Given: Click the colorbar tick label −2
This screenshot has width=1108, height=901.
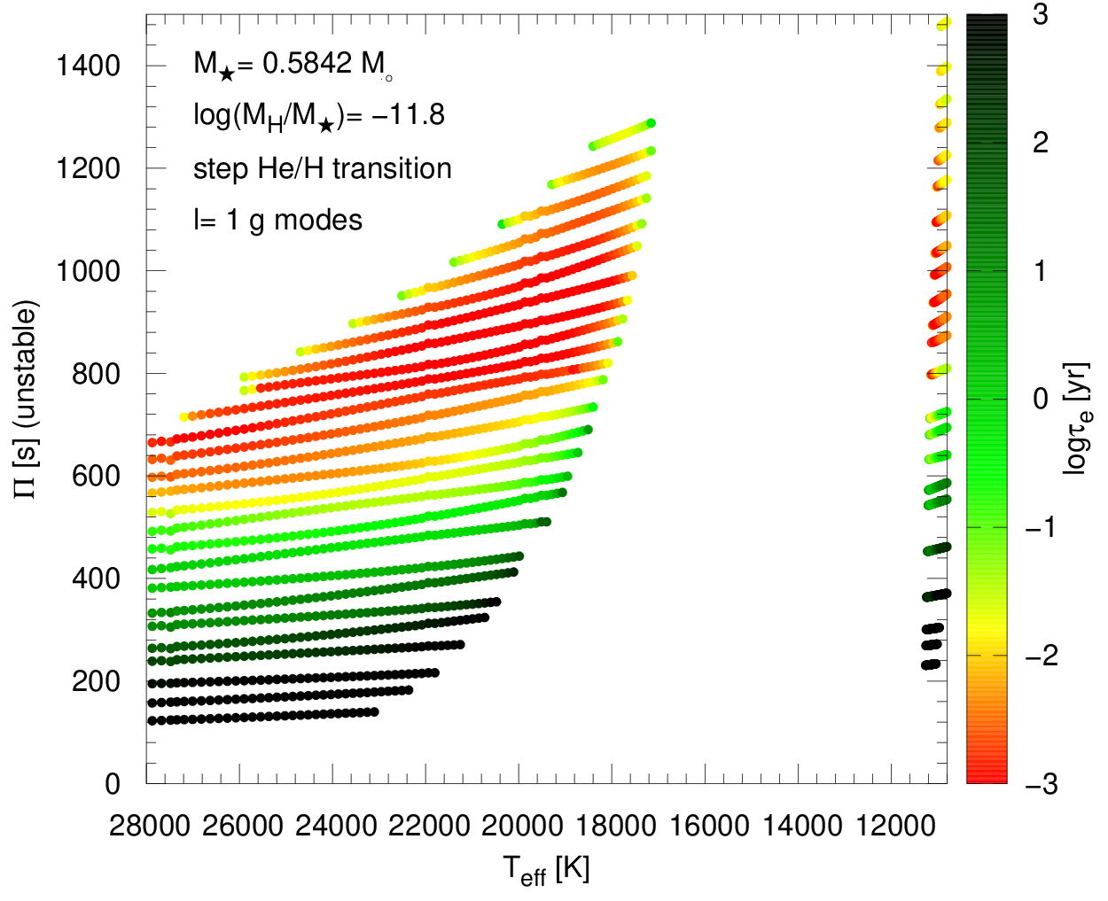Looking at the screenshot, I should pos(1042,656).
